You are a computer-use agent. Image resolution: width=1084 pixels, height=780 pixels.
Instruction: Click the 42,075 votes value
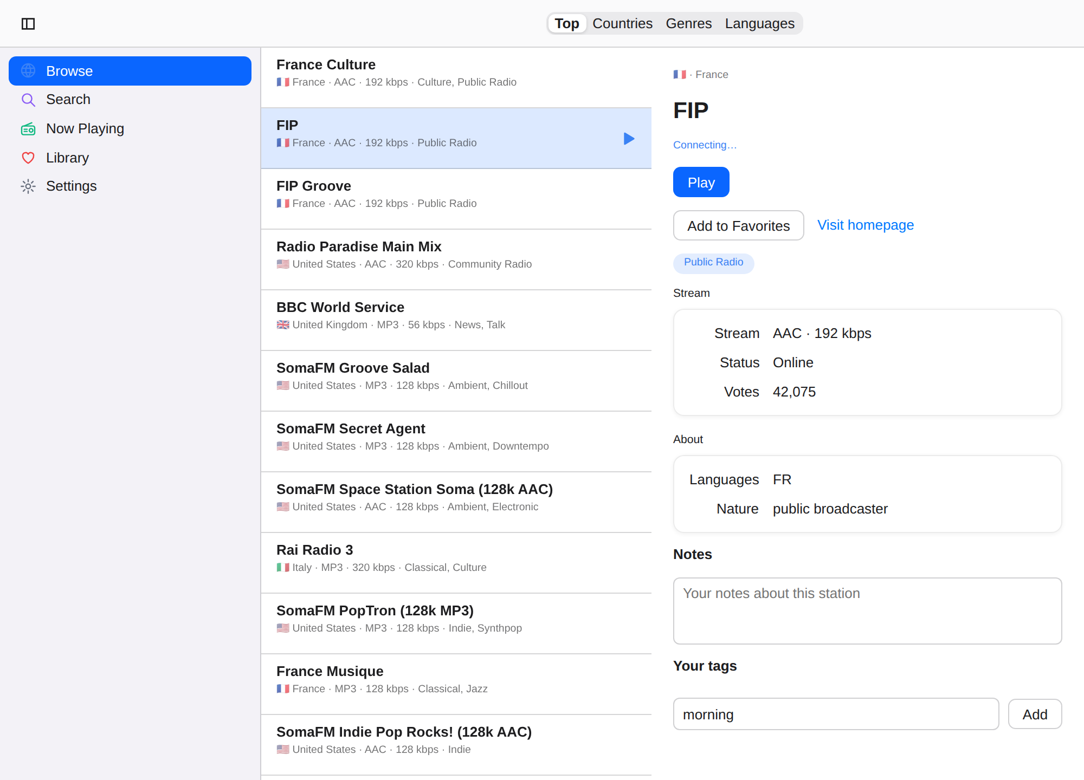point(794,392)
